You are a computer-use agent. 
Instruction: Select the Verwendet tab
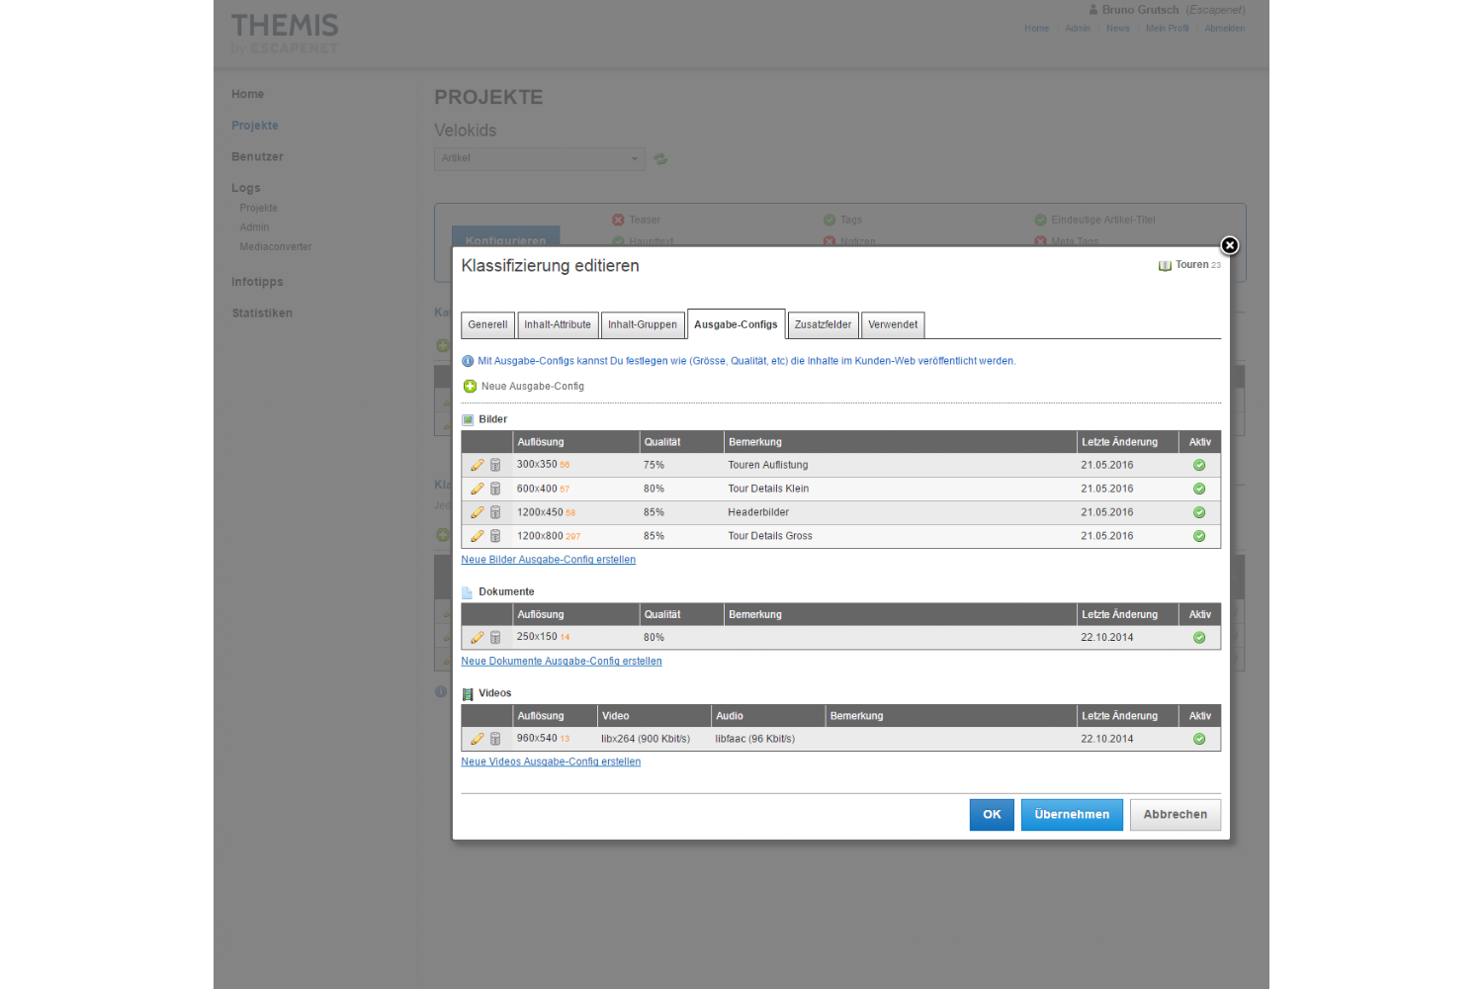(x=893, y=324)
